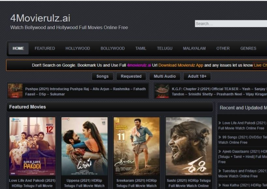Open the HOME menu item

point(19,48)
